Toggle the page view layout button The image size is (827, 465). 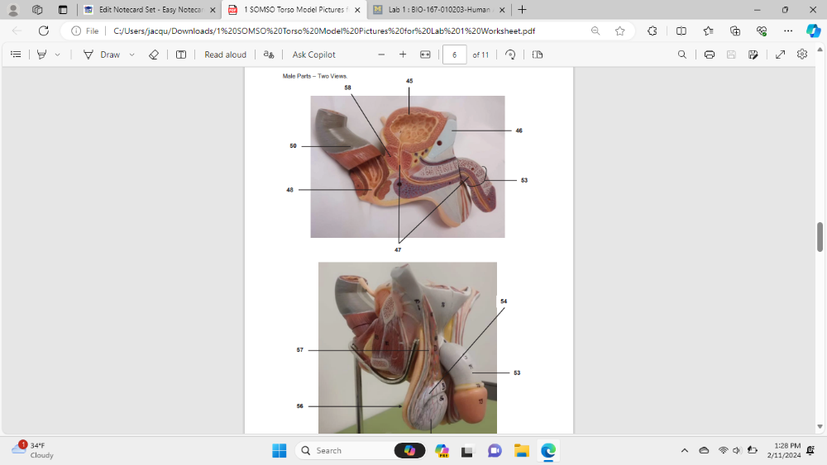(x=538, y=55)
